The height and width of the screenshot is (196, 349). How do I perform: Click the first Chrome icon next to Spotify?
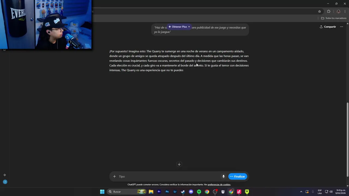point(207,192)
